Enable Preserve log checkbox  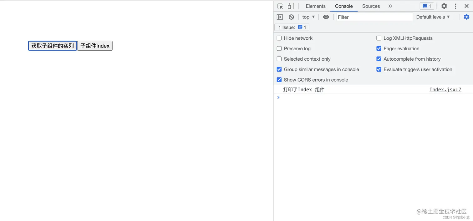[279, 48]
